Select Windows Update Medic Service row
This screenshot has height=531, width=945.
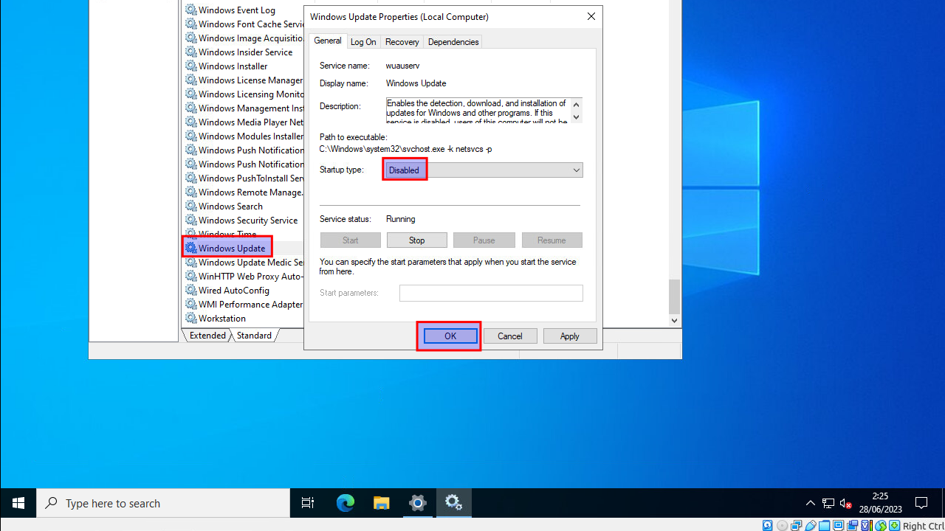244,263
